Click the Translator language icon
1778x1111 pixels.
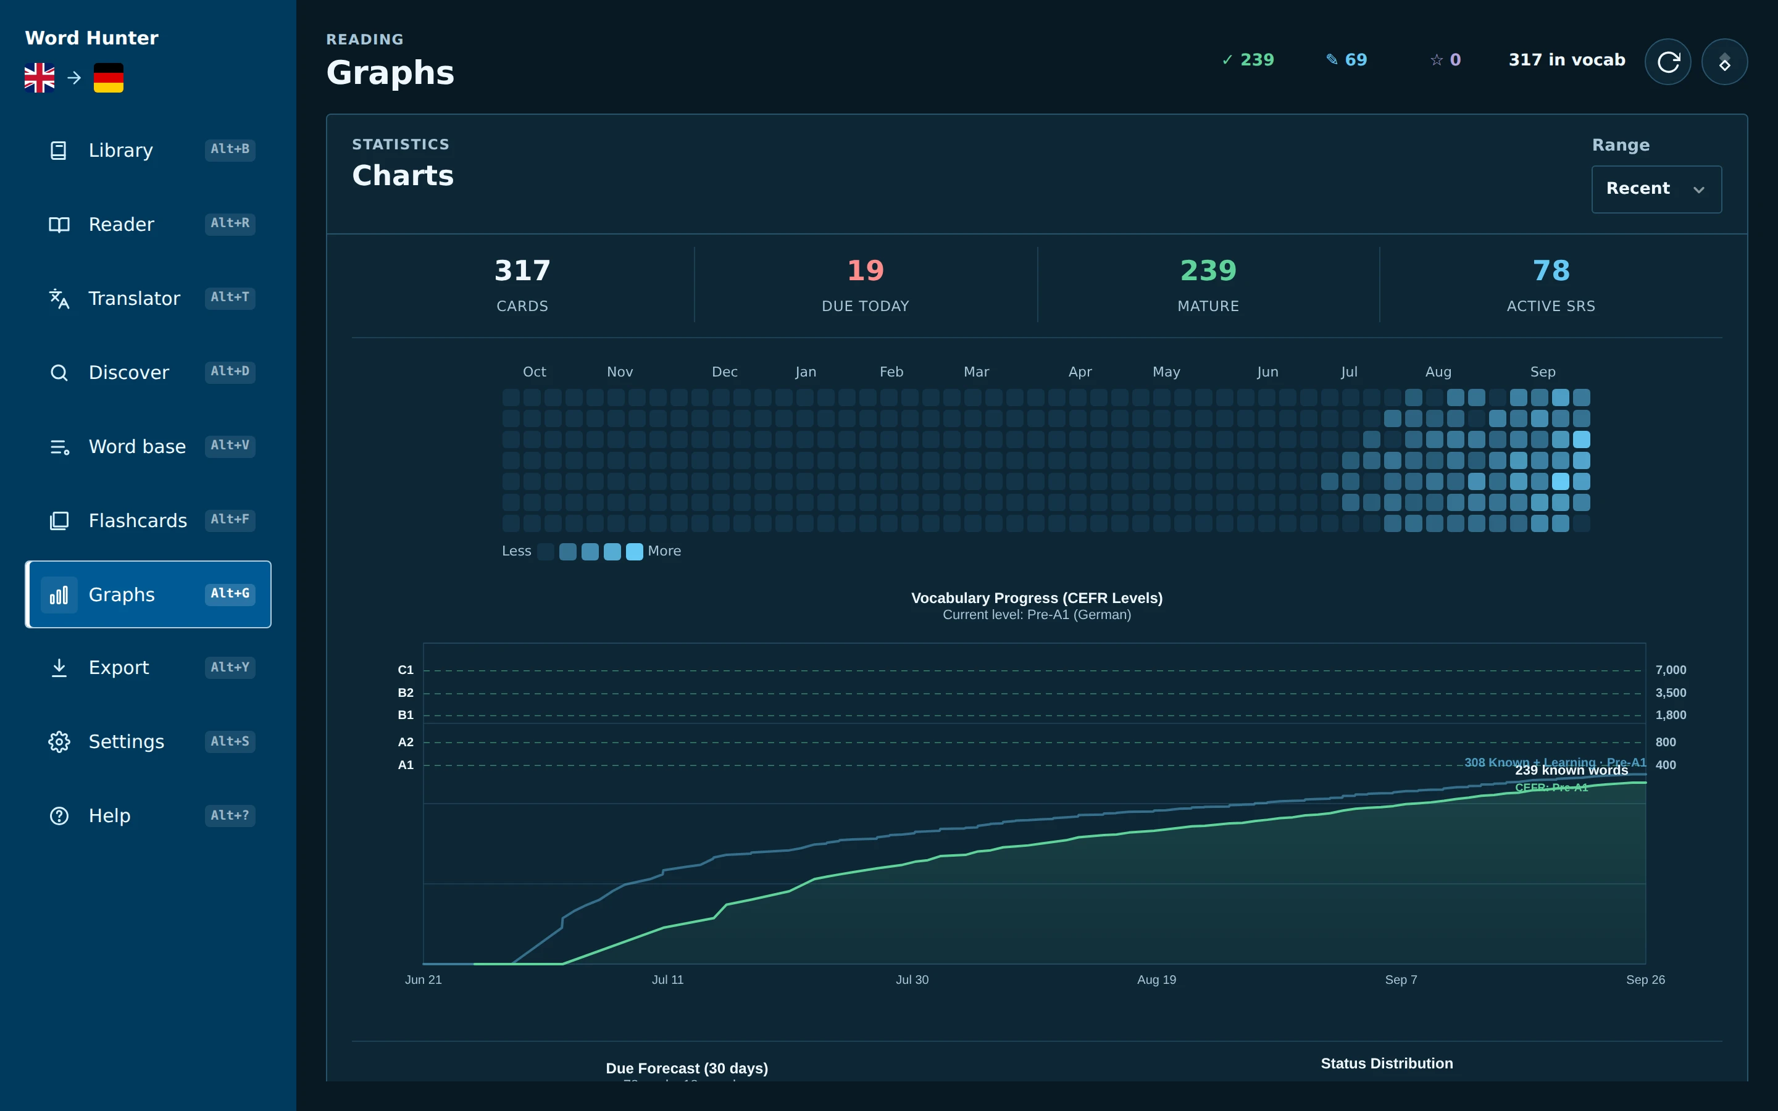[x=59, y=298]
